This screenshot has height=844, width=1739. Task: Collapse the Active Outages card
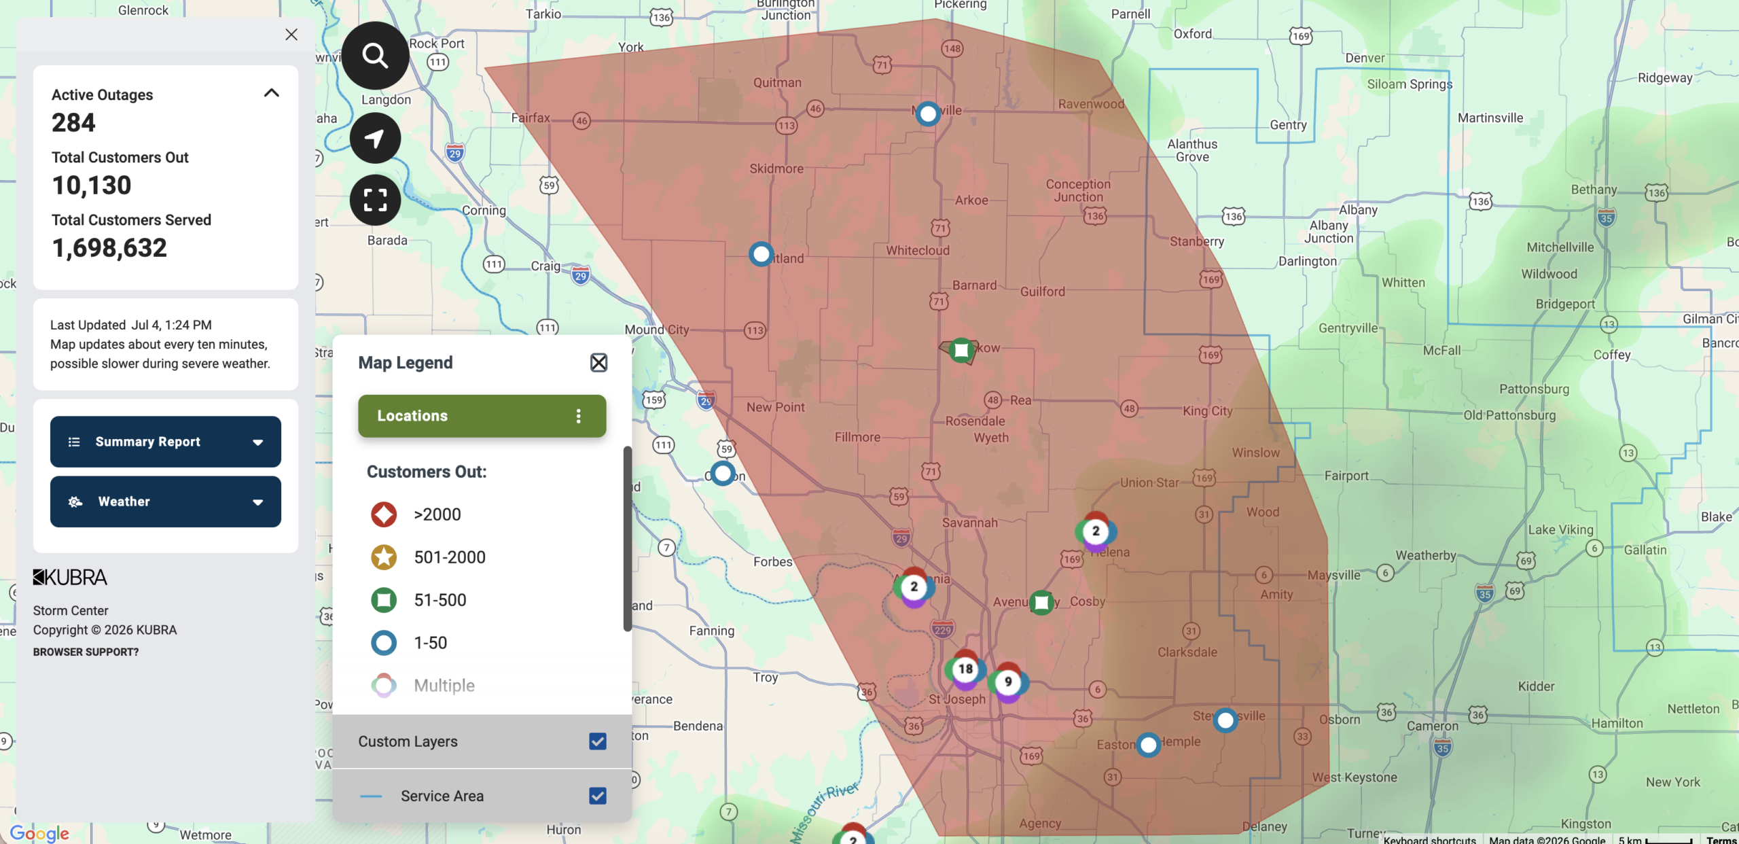coord(271,93)
